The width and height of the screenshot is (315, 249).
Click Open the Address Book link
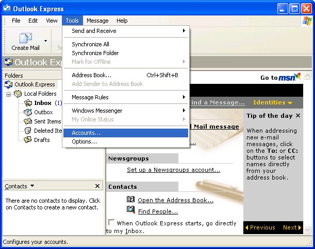pos(175,200)
